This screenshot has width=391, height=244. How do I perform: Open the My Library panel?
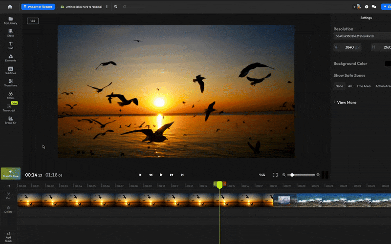[10, 20]
